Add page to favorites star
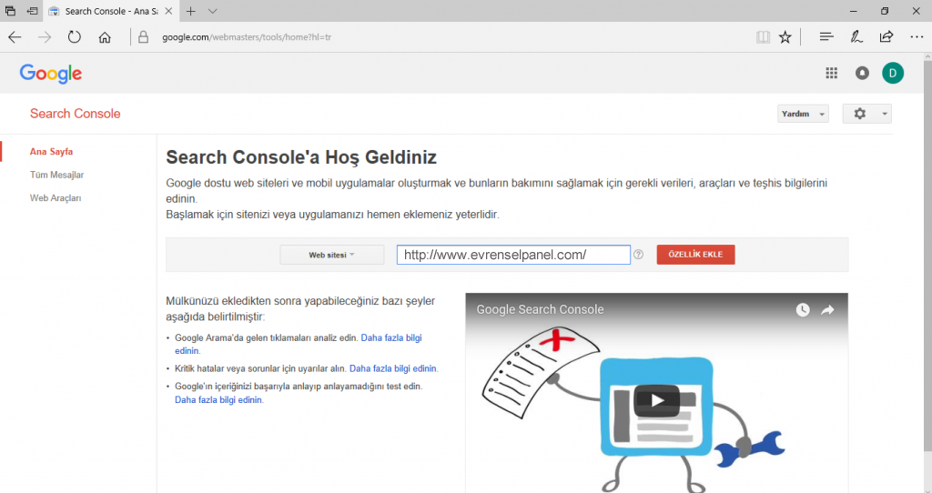Image resolution: width=932 pixels, height=493 pixels. point(785,37)
